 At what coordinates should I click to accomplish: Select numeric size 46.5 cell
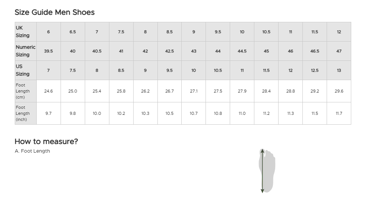[315, 51]
